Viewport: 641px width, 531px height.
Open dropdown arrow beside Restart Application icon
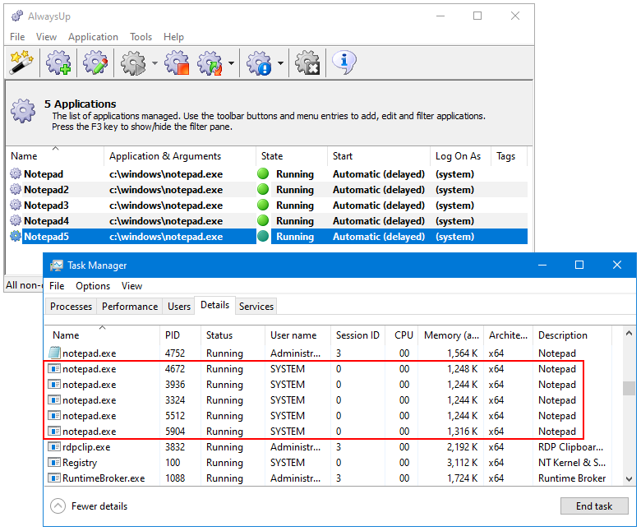tap(232, 63)
